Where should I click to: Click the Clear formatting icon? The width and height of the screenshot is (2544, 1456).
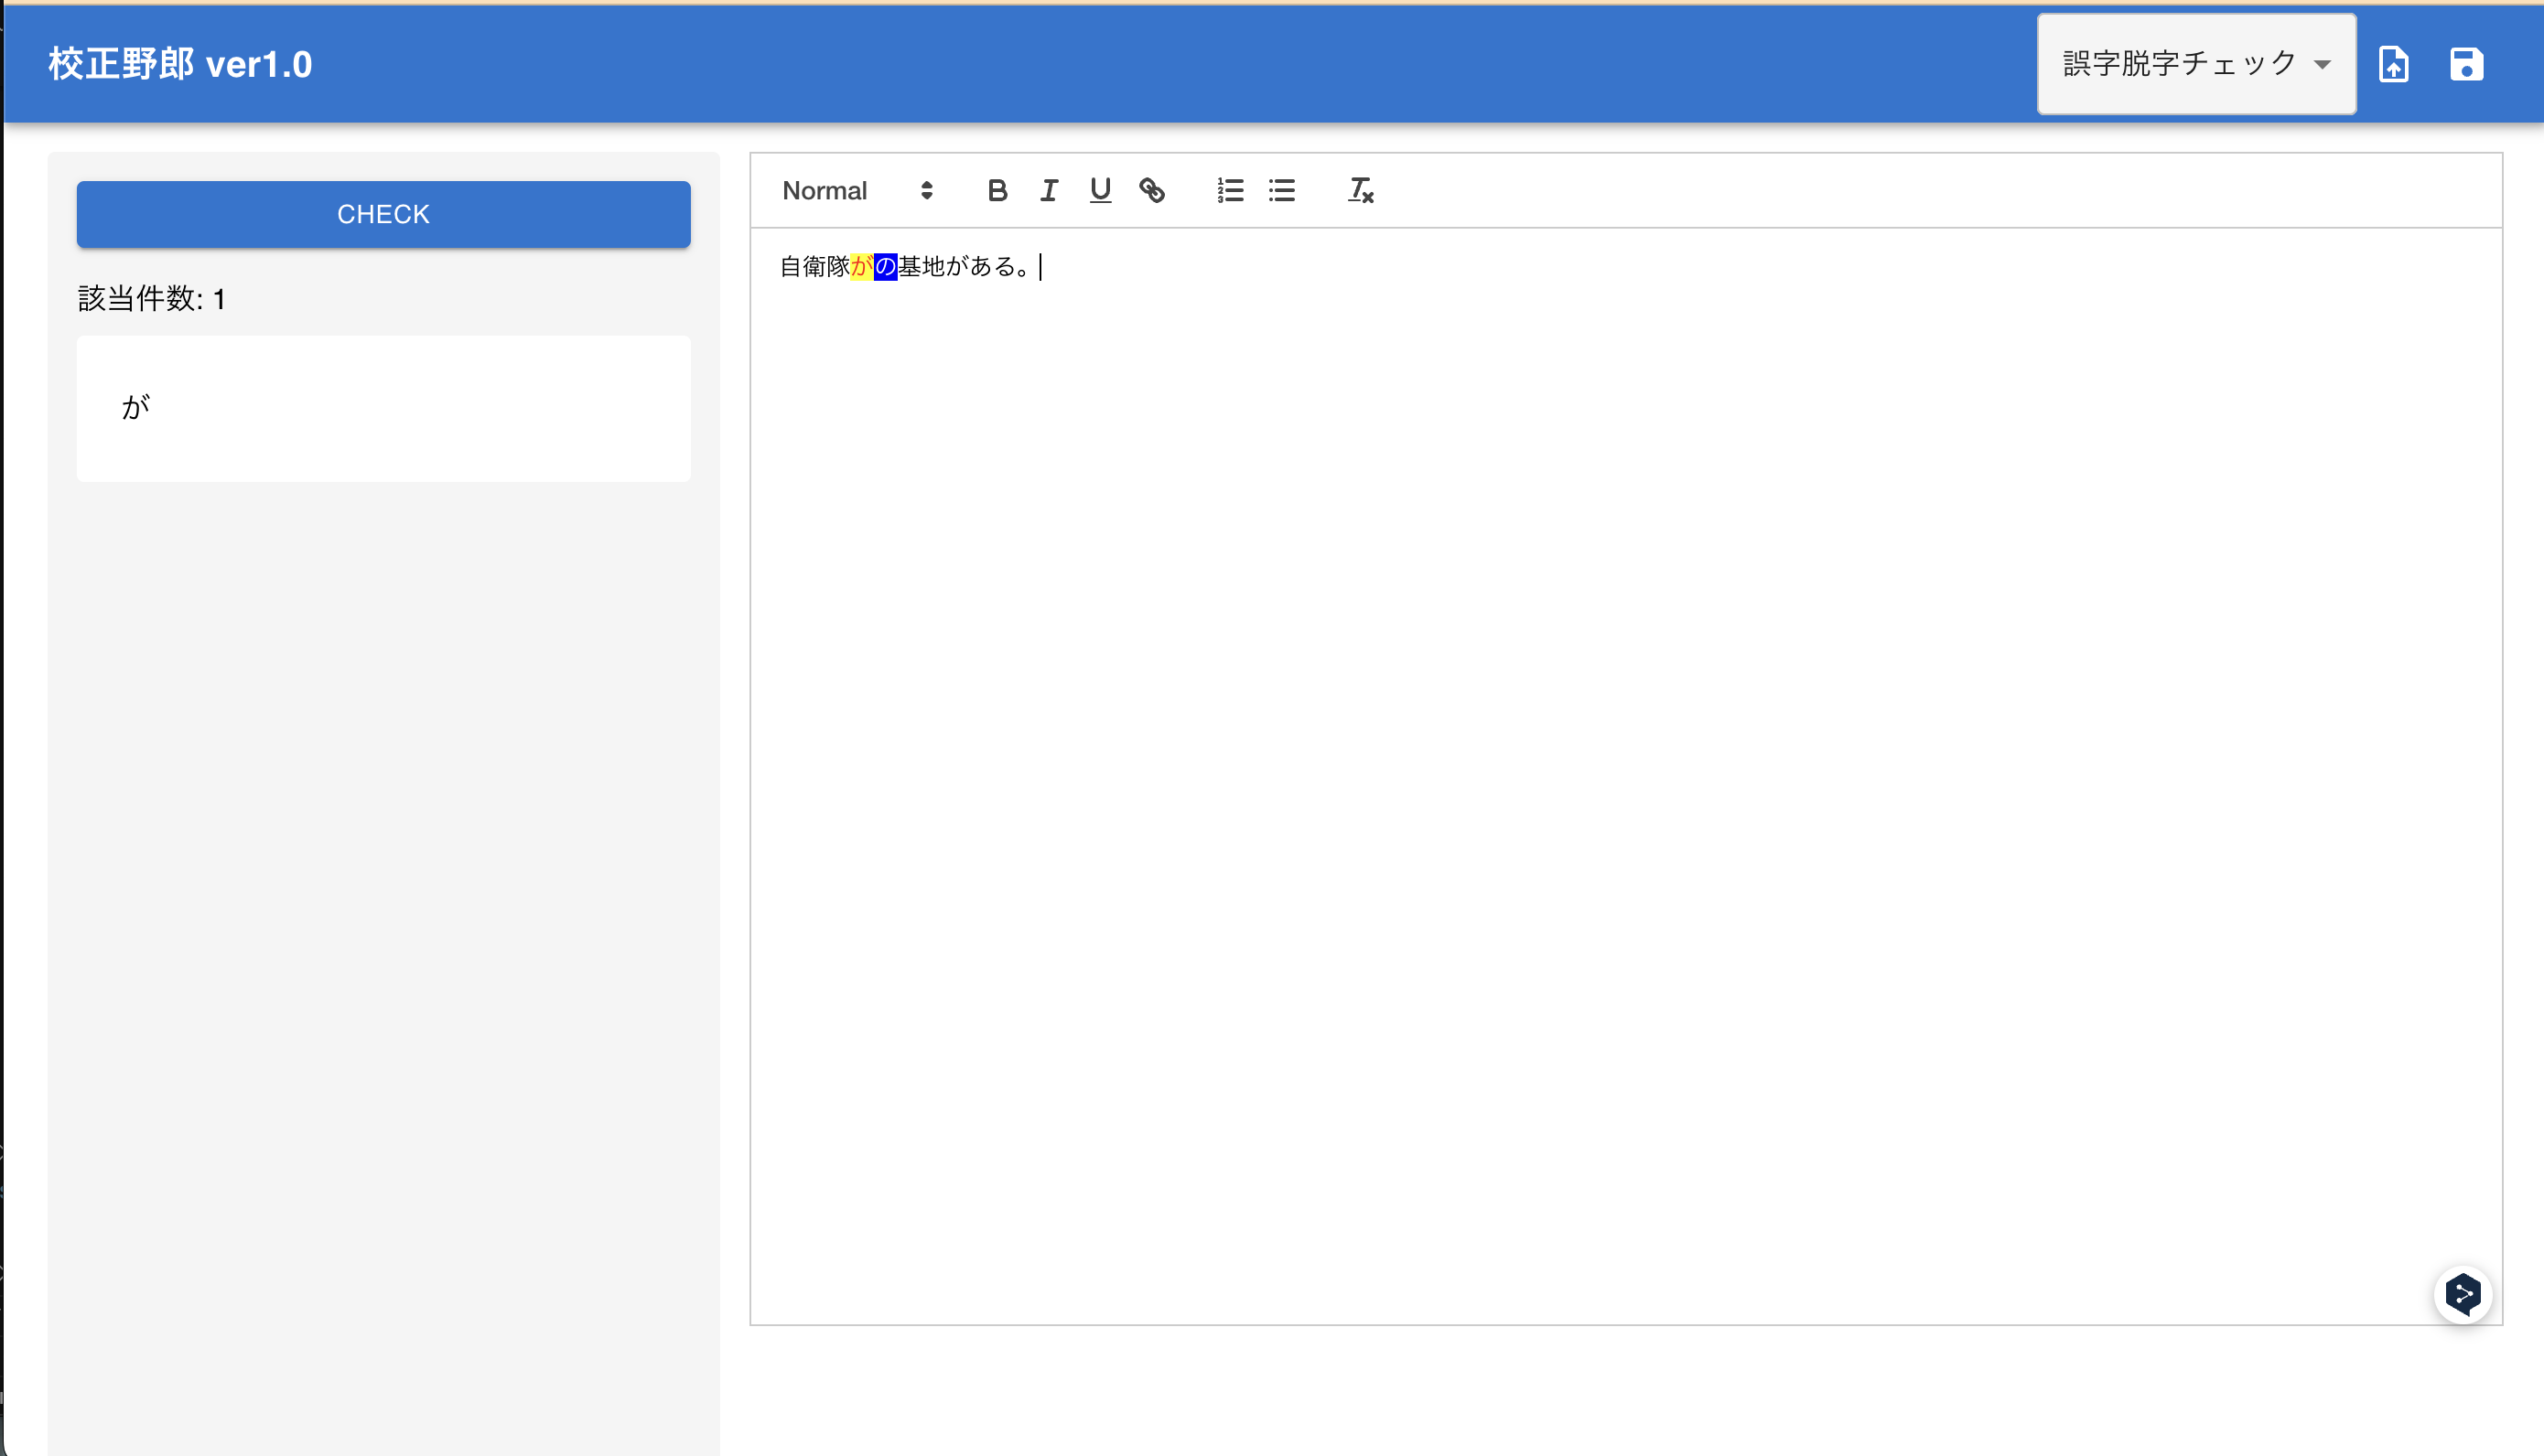tap(1361, 188)
